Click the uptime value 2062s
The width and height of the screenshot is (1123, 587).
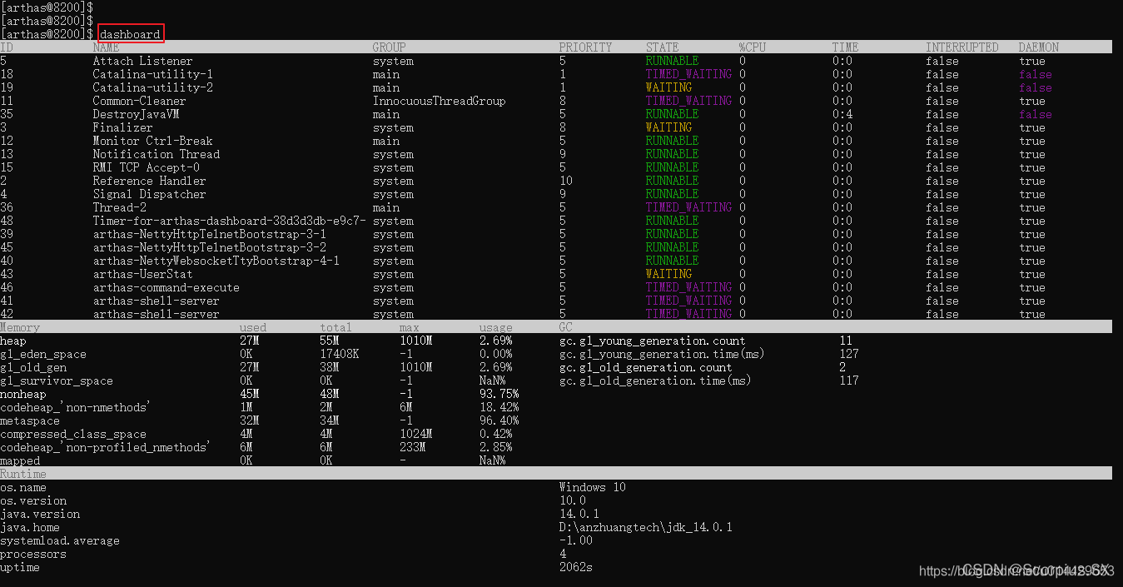pos(575,567)
